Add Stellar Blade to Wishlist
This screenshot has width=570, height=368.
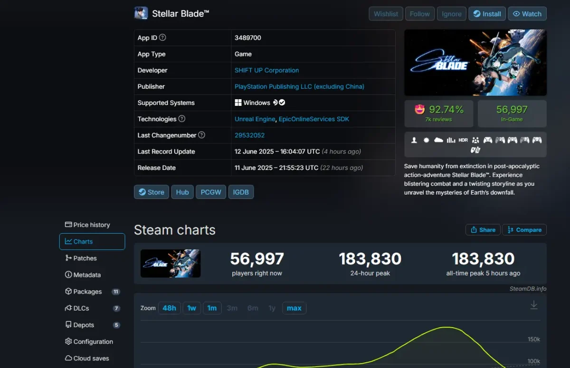386,14
